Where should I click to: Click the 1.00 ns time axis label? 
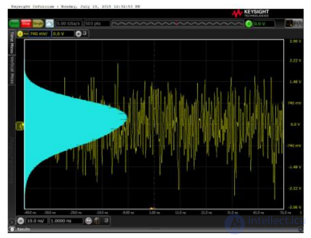154,213
